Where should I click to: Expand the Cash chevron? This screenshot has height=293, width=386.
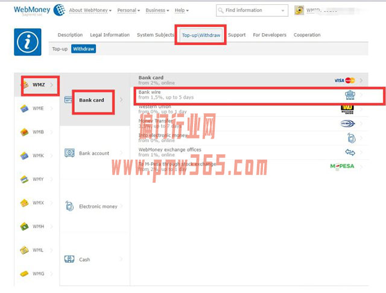[x=121, y=259]
